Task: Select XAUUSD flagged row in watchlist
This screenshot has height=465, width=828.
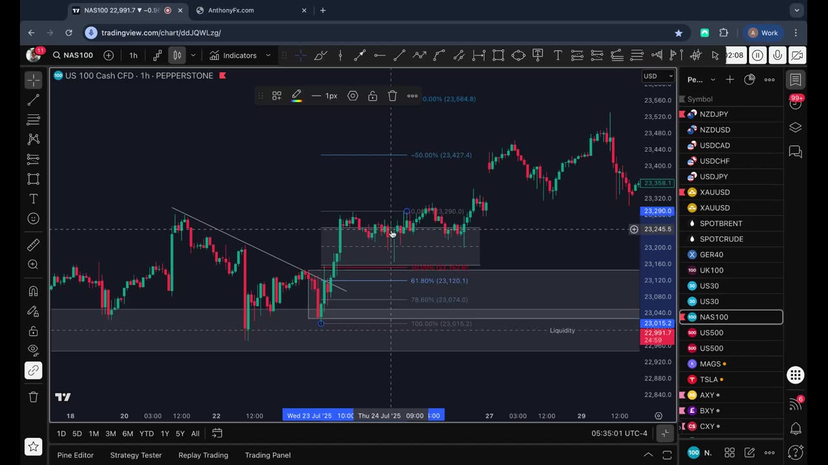Action: point(731,192)
